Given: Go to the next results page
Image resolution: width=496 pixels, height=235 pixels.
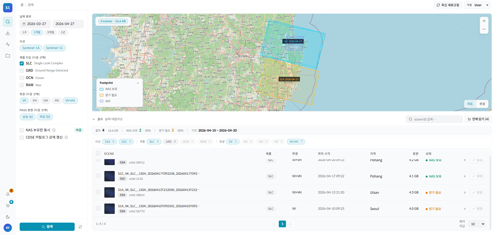Looking at the screenshot, I should click(290, 224).
